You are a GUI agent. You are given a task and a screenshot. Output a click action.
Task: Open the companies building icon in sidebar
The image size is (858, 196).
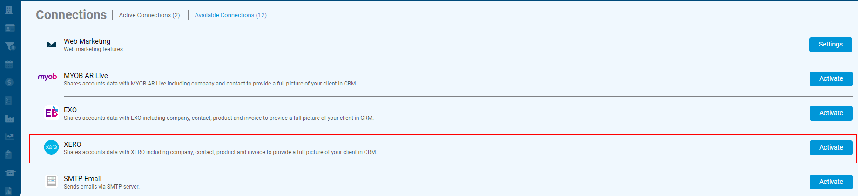coord(9,10)
